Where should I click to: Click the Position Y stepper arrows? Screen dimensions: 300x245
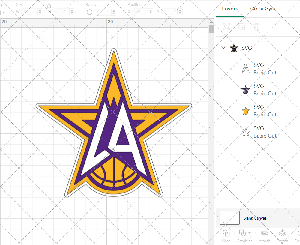click(180, 12)
